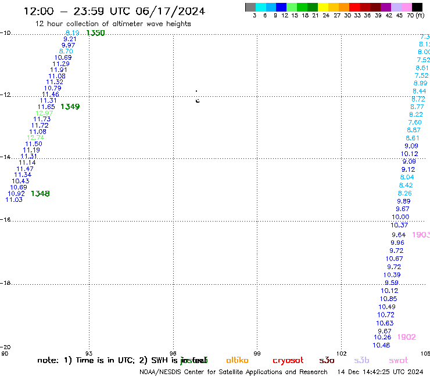Image resolution: width=430 pixels, height=377 pixels.
Task: Click the pass number 1350 label
Action: click(x=95, y=33)
